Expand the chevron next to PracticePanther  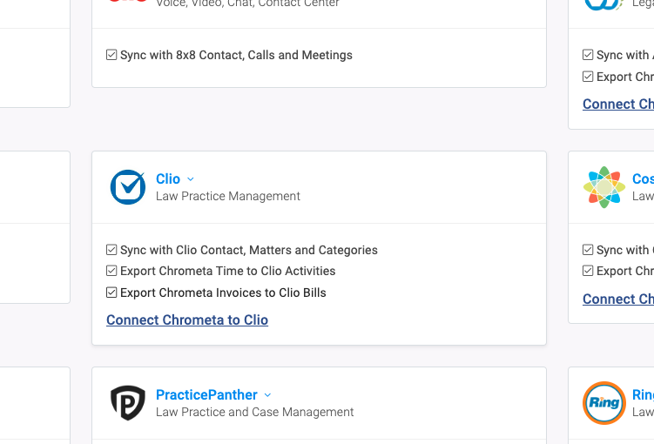click(267, 395)
